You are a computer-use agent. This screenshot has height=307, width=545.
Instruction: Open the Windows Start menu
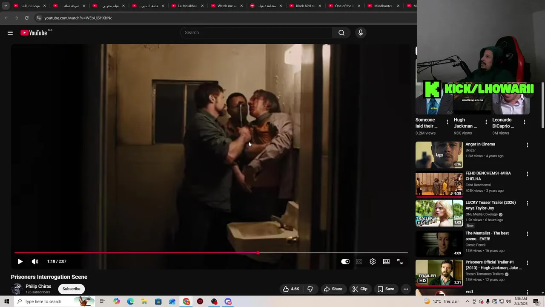pyautogui.click(x=6, y=301)
